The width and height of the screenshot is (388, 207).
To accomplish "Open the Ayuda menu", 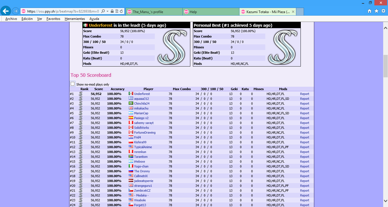I will pos(94,19).
